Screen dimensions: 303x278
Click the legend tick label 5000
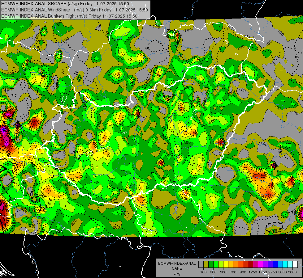point(292,272)
